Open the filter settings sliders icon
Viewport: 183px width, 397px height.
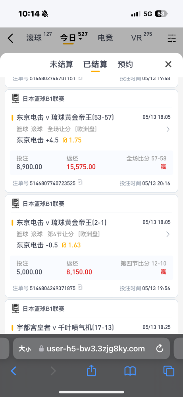[x=171, y=38]
